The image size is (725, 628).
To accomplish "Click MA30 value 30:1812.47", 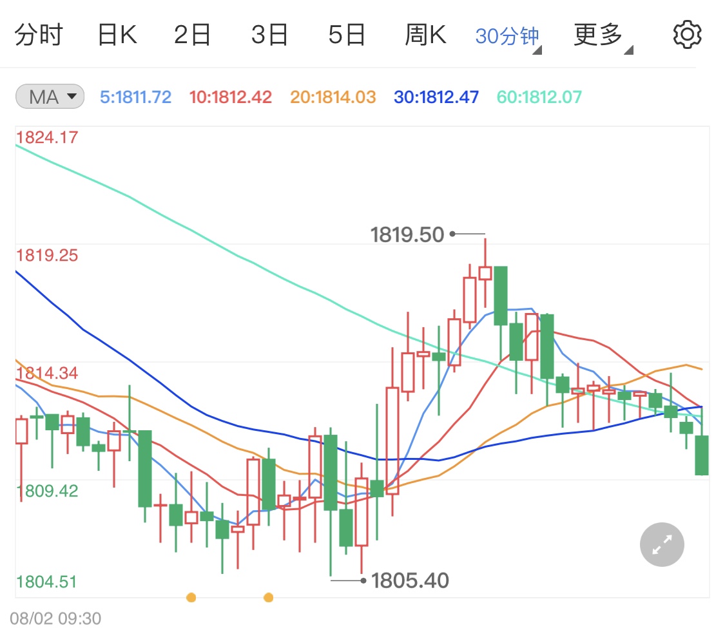I will tap(436, 97).
